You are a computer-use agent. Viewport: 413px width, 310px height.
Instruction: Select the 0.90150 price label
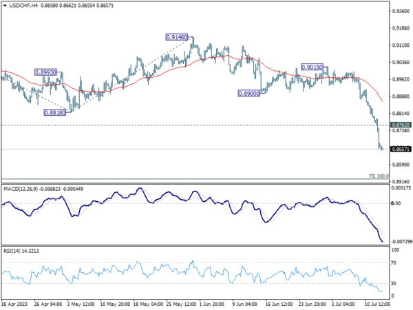[312, 68]
